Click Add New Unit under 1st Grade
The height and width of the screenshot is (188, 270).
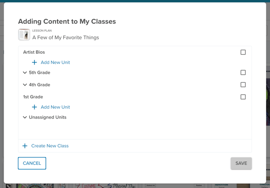pyautogui.click(x=55, y=107)
